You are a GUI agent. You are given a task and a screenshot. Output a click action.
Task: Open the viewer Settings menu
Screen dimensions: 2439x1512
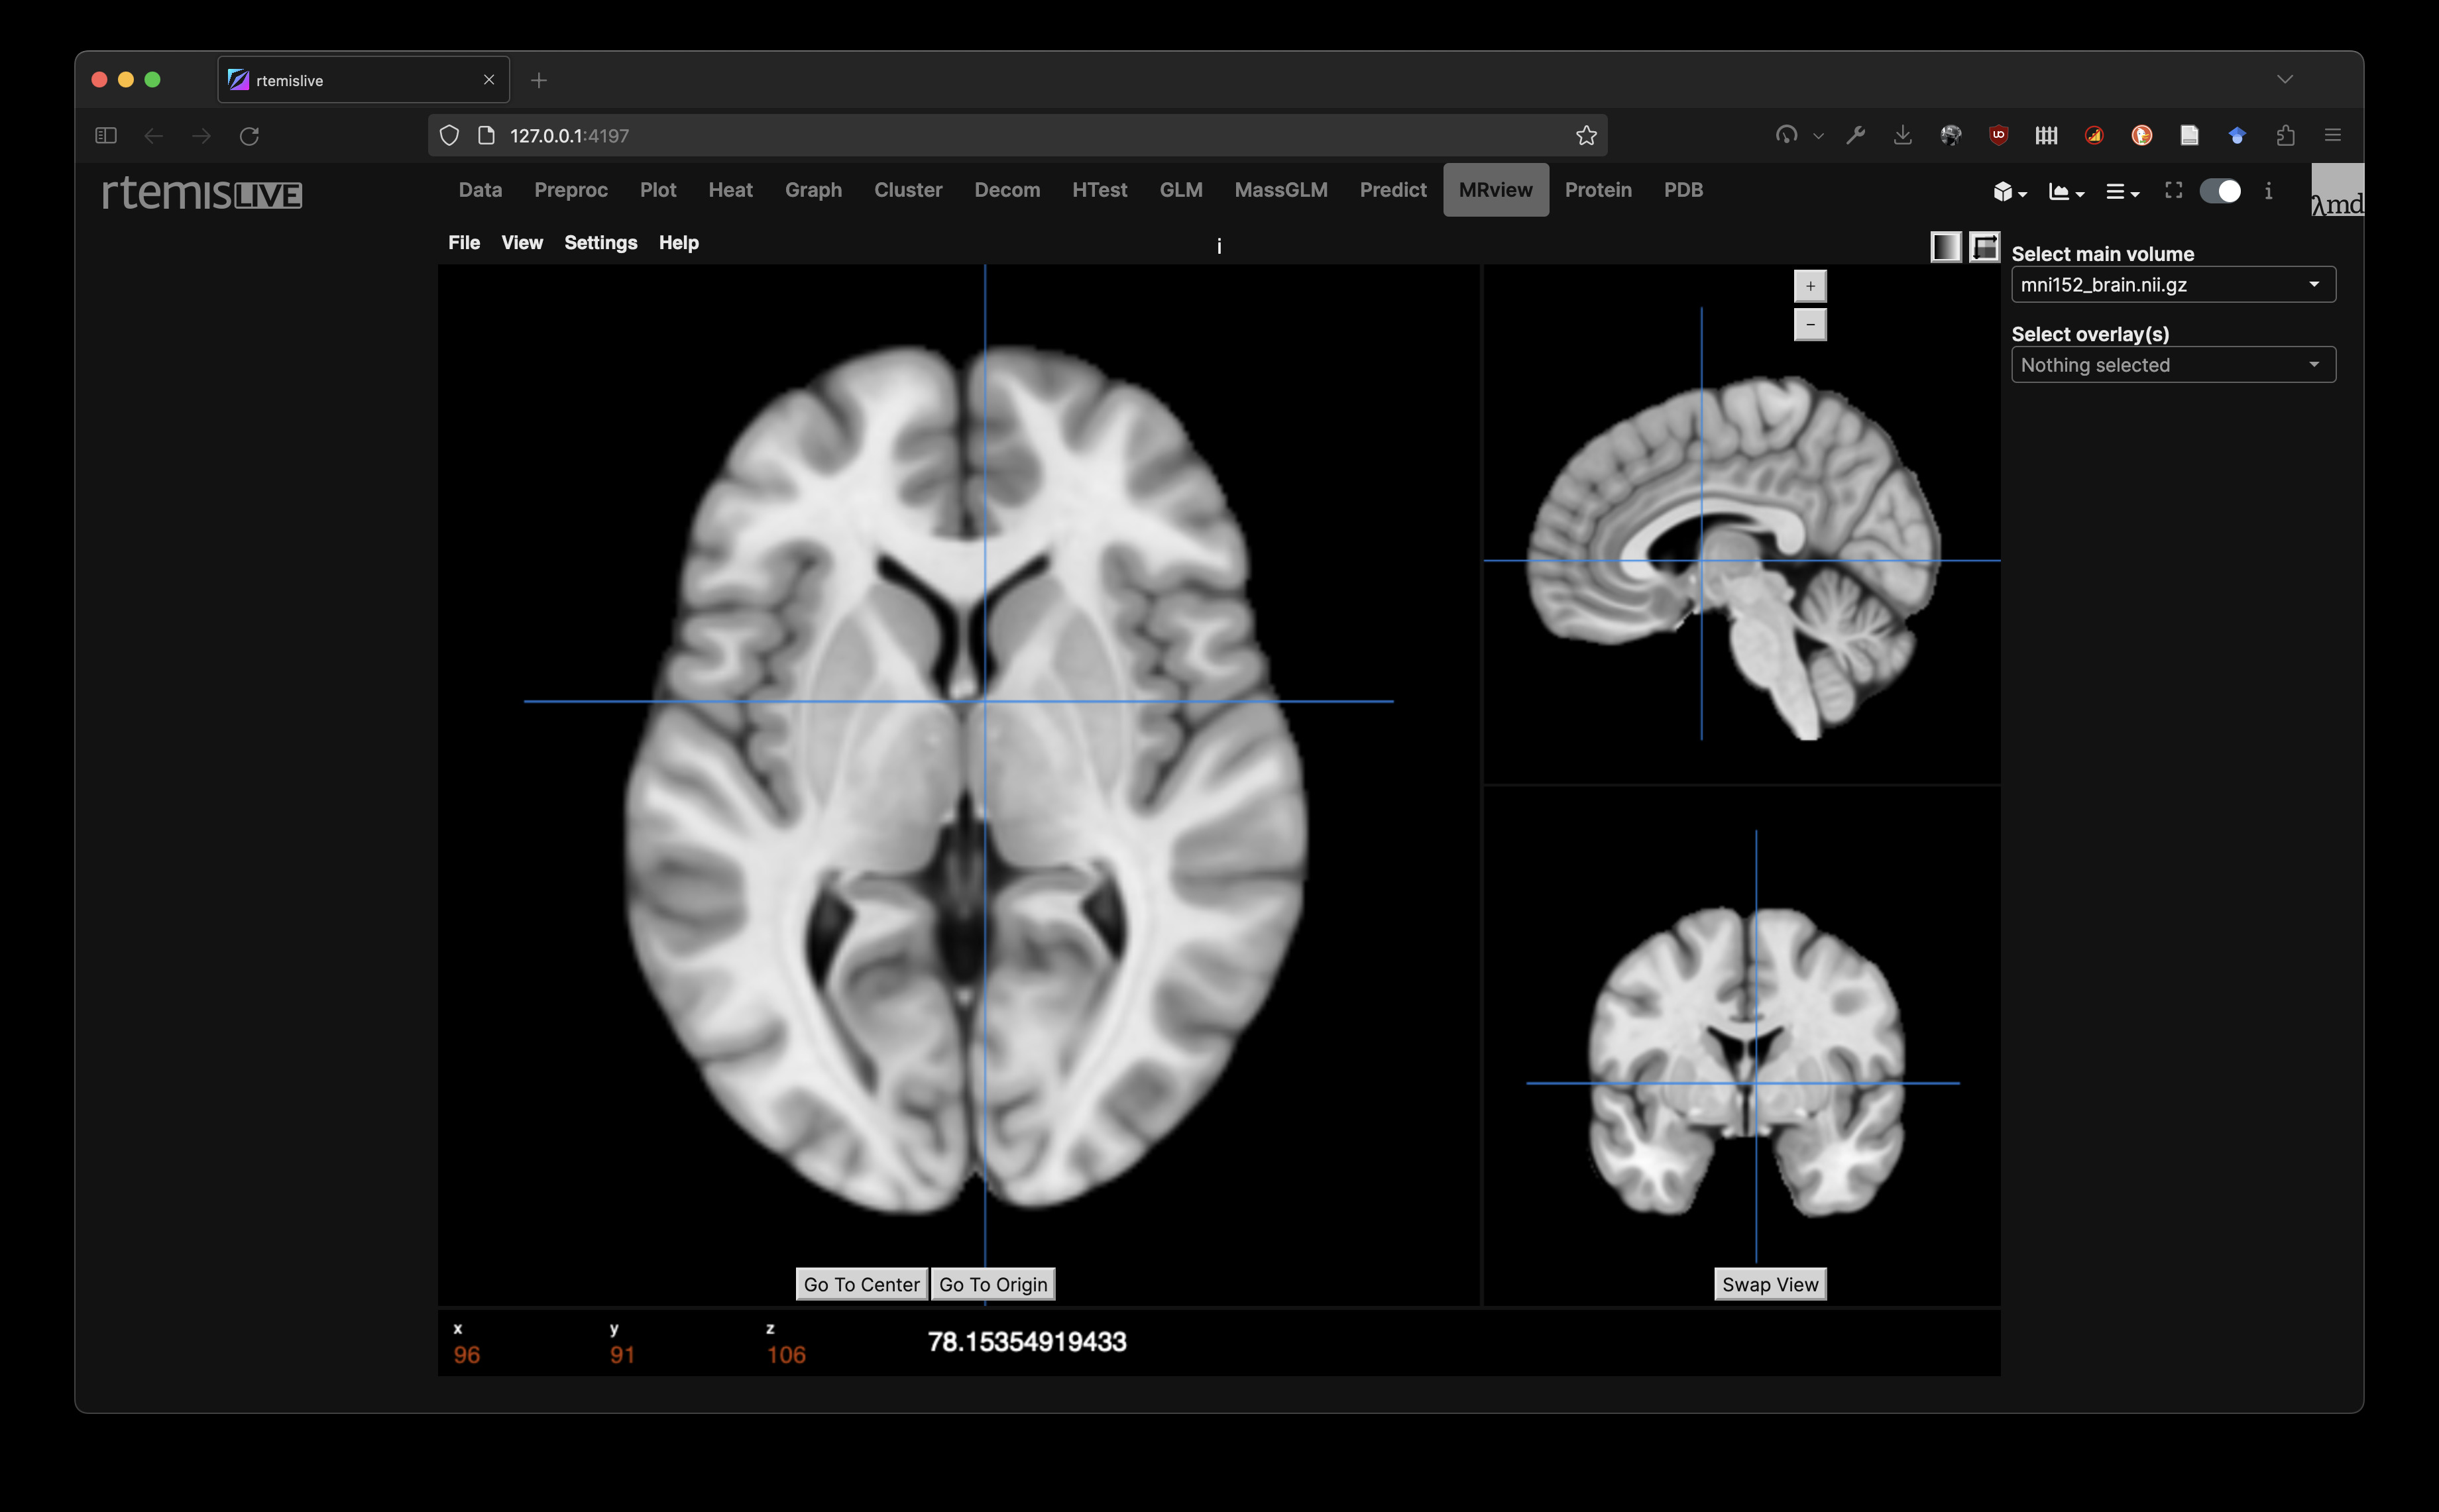[600, 243]
